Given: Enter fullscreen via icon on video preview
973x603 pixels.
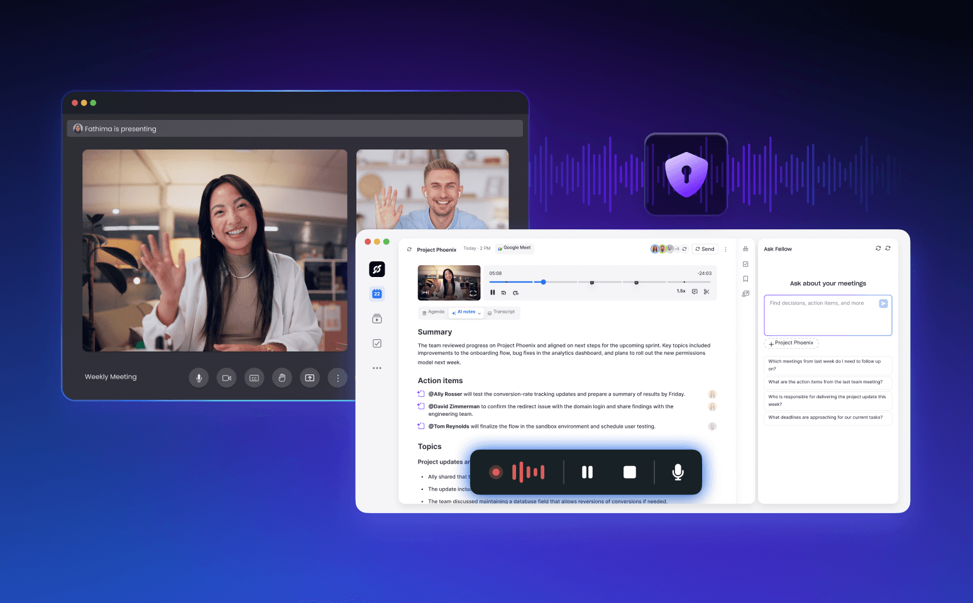Looking at the screenshot, I should [x=473, y=293].
